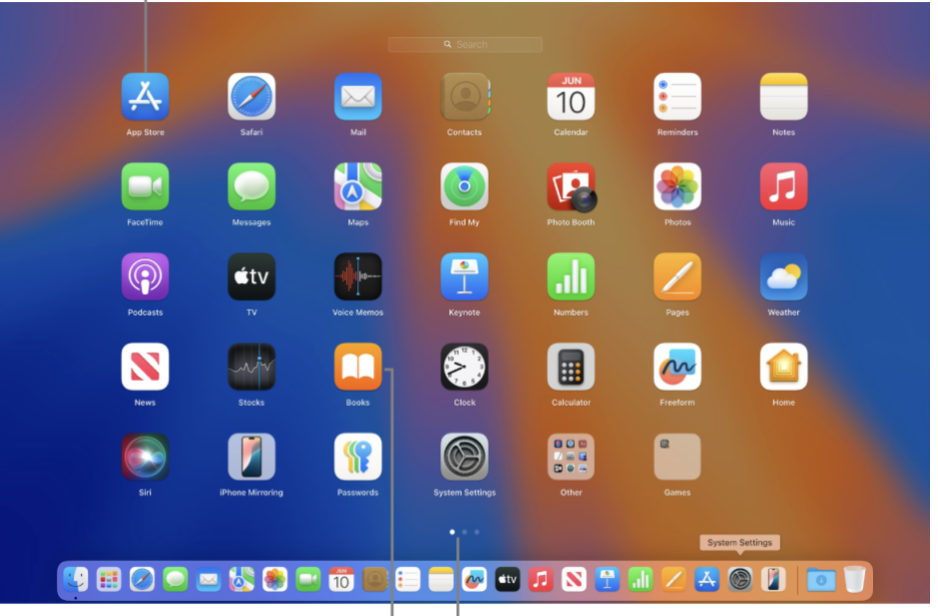The image size is (938, 616).
Task: Open the Podcasts app
Action: pyautogui.click(x=145, y=277)
